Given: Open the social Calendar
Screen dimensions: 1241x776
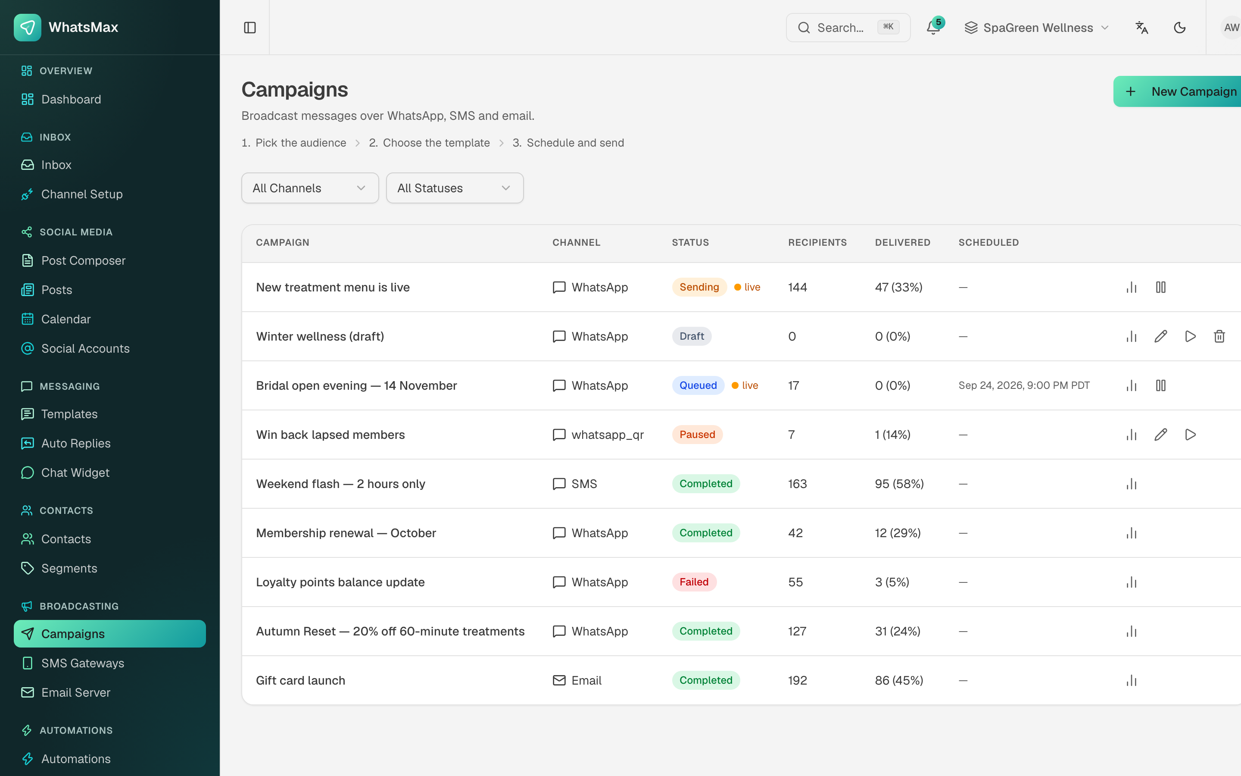Looking at the screenshot, I should pyautogui.click(x=110, y=319).
